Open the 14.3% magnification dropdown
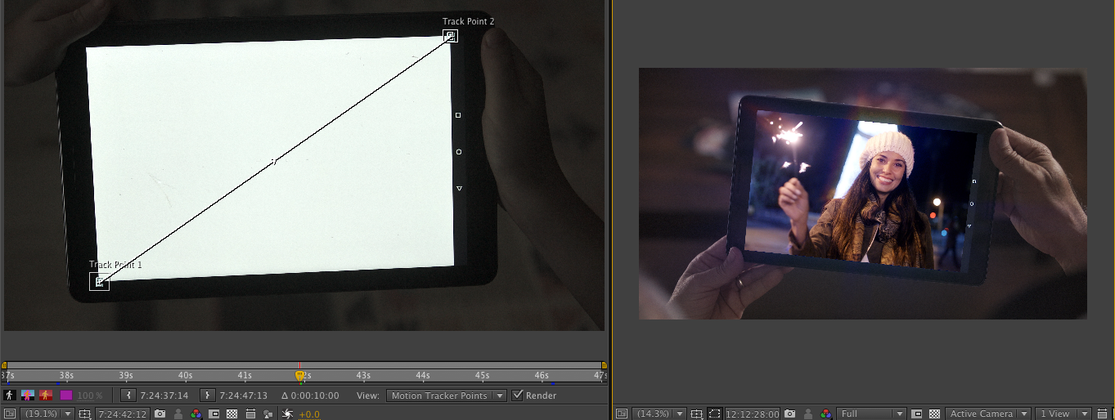 (659, 413)
